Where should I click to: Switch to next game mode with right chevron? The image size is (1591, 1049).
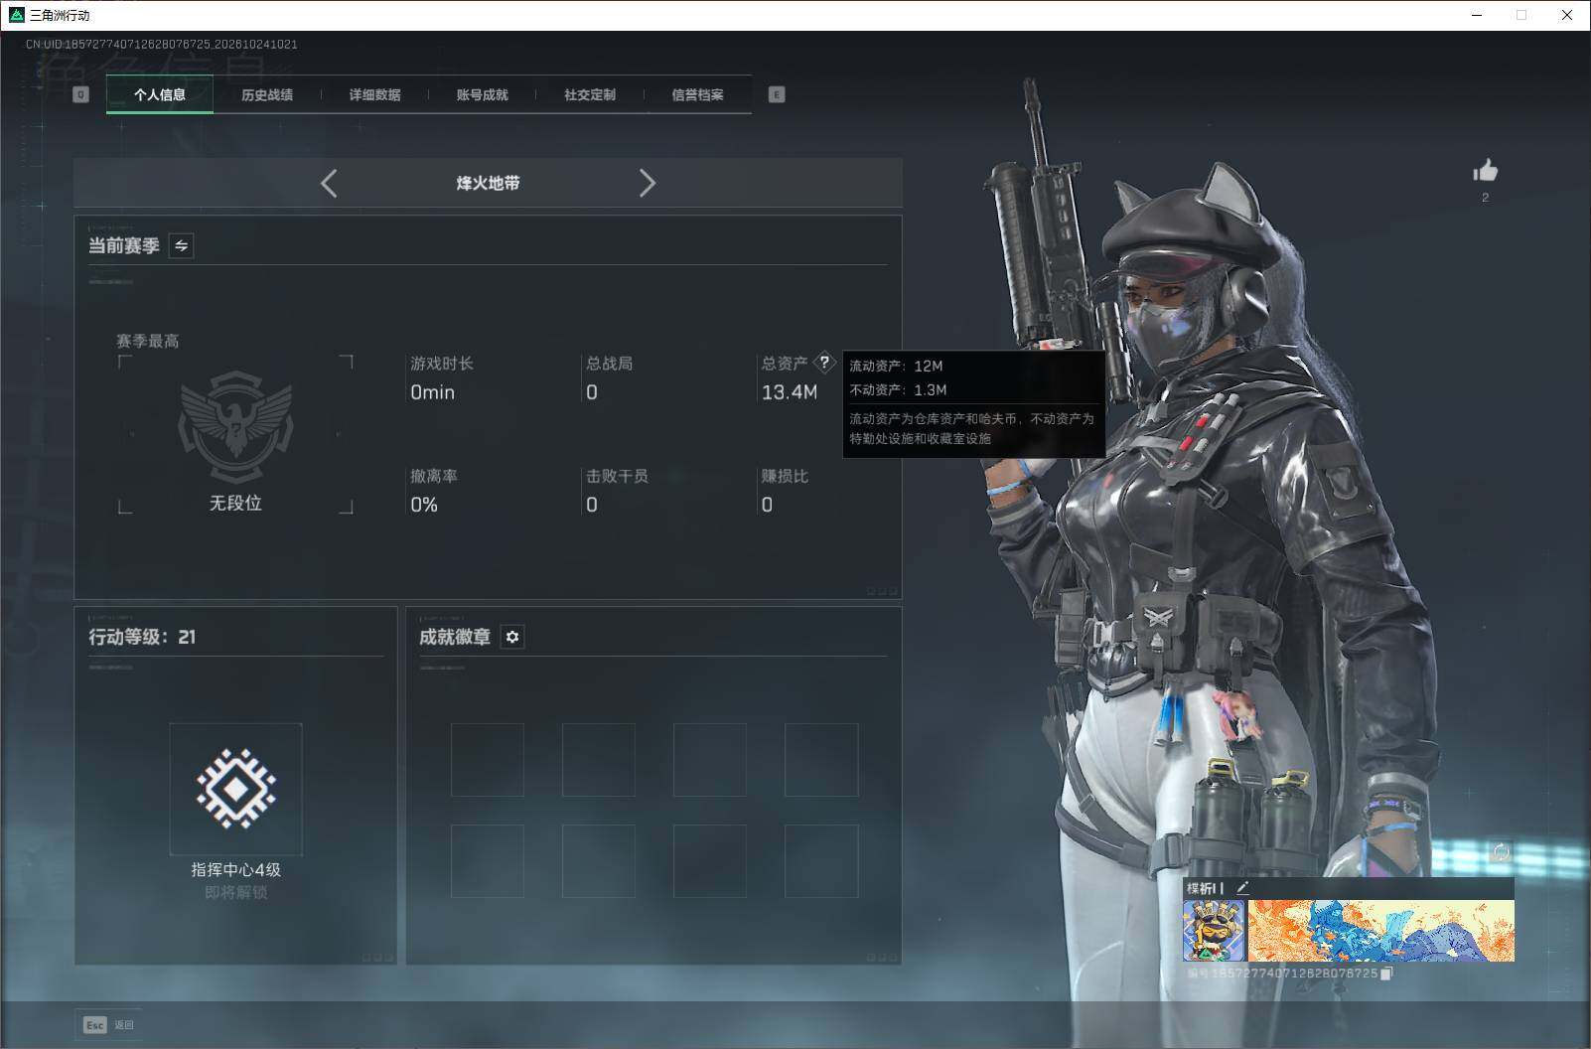click(x=648, y=183)
